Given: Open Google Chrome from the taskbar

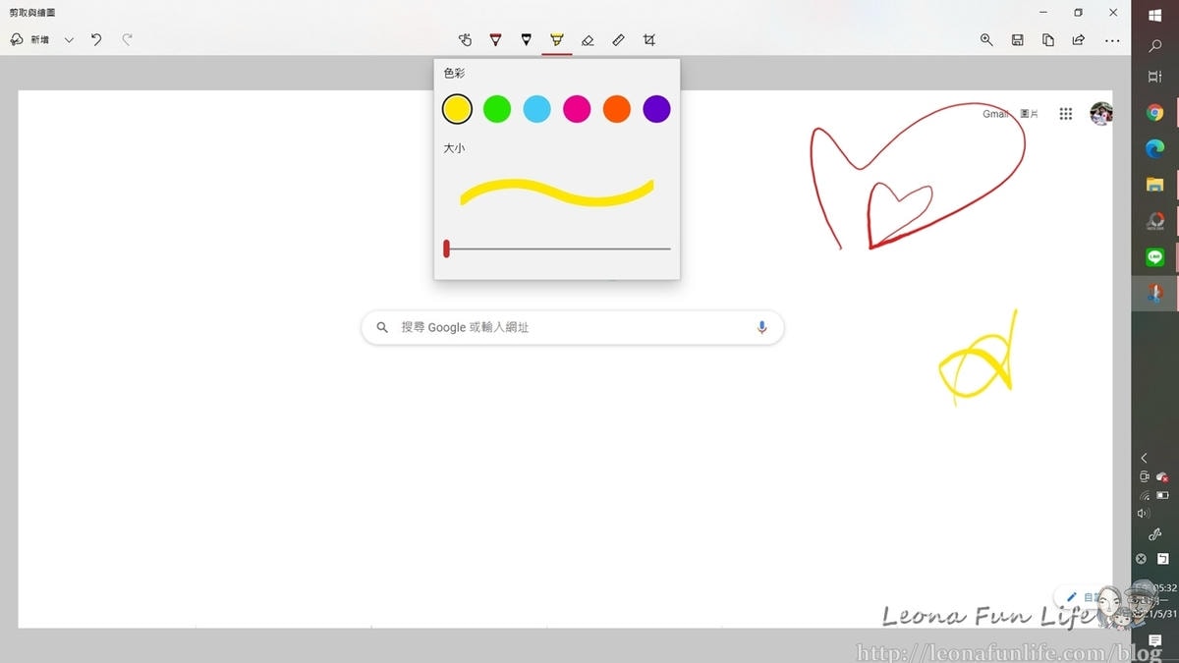Looking at the screenshot, I should pyautogui.click(x=1154, y=113).
